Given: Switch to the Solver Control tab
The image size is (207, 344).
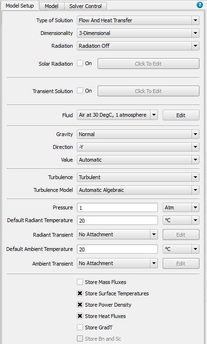Looking at the screenshot, I should click(x=85, y=6).
